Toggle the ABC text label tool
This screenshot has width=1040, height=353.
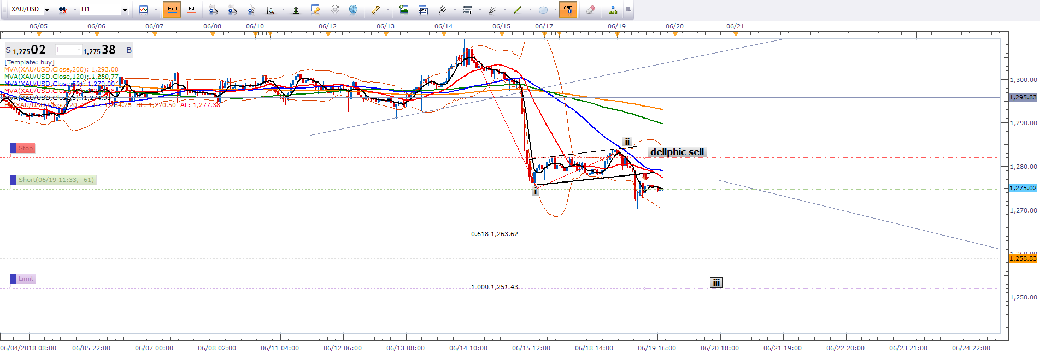point(568,9)
